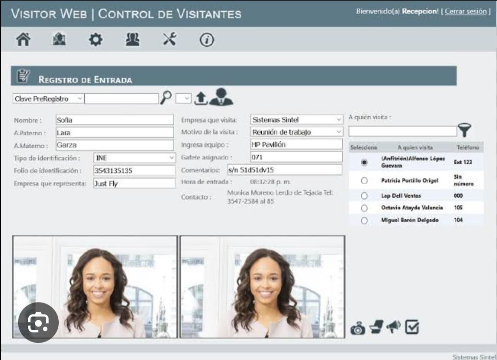Open the Clave PreRegistro dropdown

click(48, 99)
